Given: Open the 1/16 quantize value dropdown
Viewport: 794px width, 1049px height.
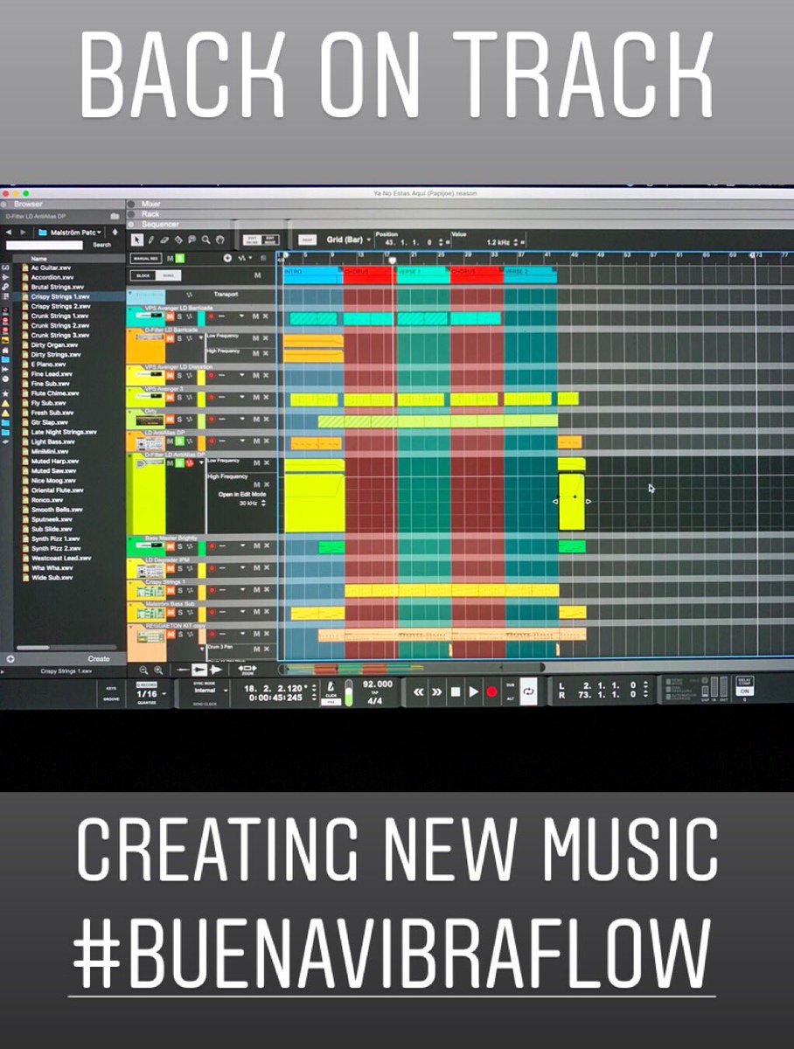Looking at the screenshot, I should [x=151, y=693].
